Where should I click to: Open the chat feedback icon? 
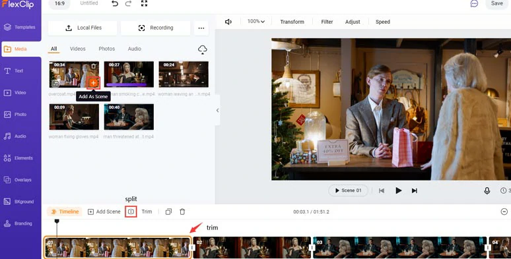[x=474, y=3]
